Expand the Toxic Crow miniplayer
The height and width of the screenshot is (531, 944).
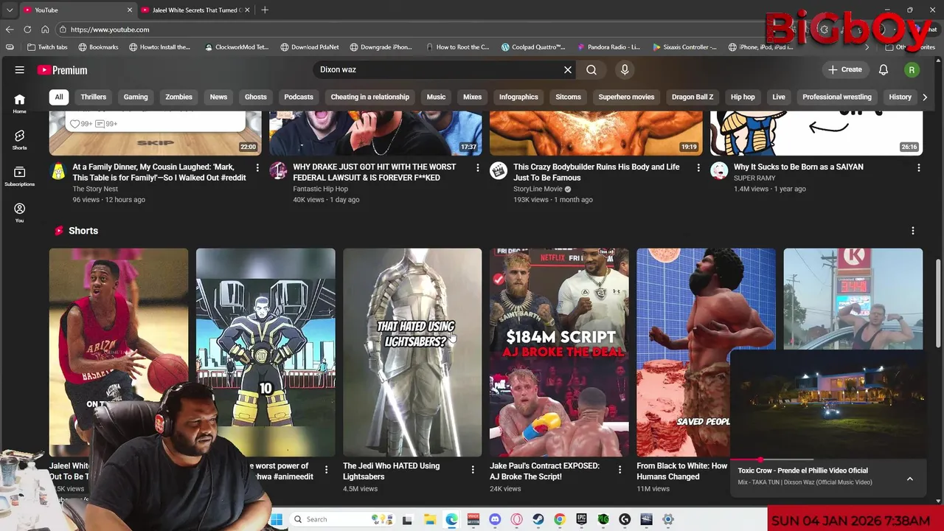point(910,479)
